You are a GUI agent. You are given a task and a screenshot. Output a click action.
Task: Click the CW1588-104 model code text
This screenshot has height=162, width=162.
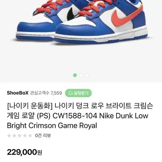coord(75,116)
